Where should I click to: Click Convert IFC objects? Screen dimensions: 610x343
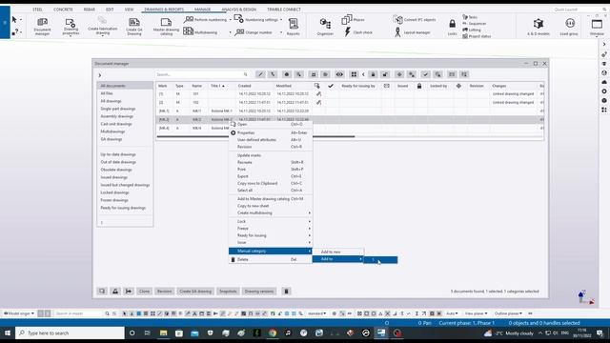click(x=415, y=19)
